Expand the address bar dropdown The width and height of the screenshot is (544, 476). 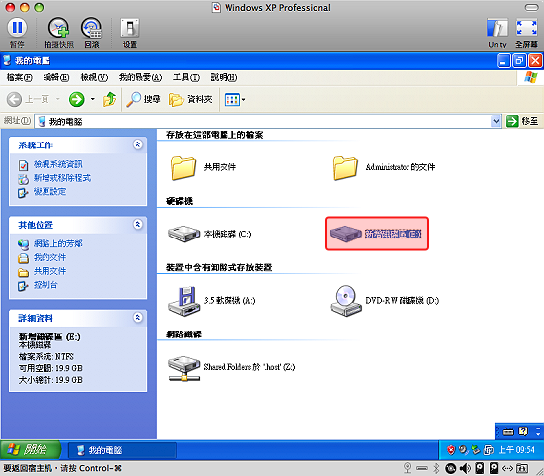click(497, 121)
